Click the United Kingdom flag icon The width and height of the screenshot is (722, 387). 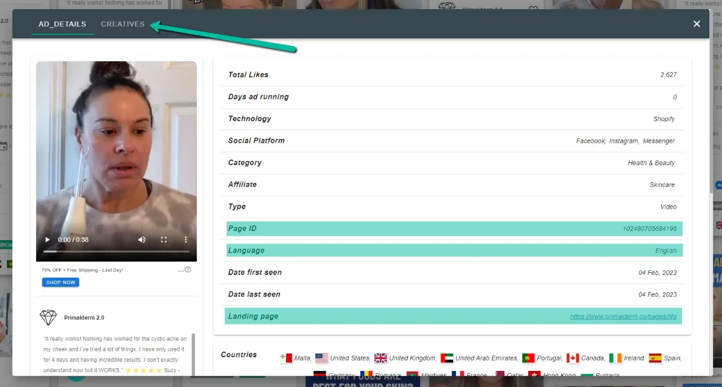(x=380, y=358)
